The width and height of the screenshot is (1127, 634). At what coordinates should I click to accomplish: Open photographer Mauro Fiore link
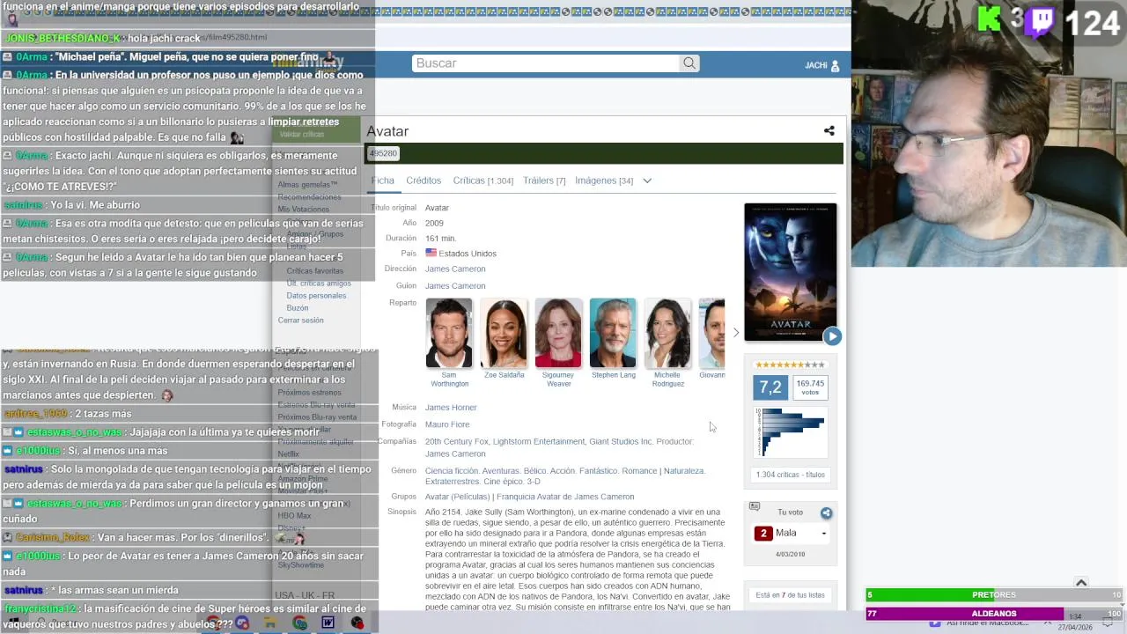point(447,424)
